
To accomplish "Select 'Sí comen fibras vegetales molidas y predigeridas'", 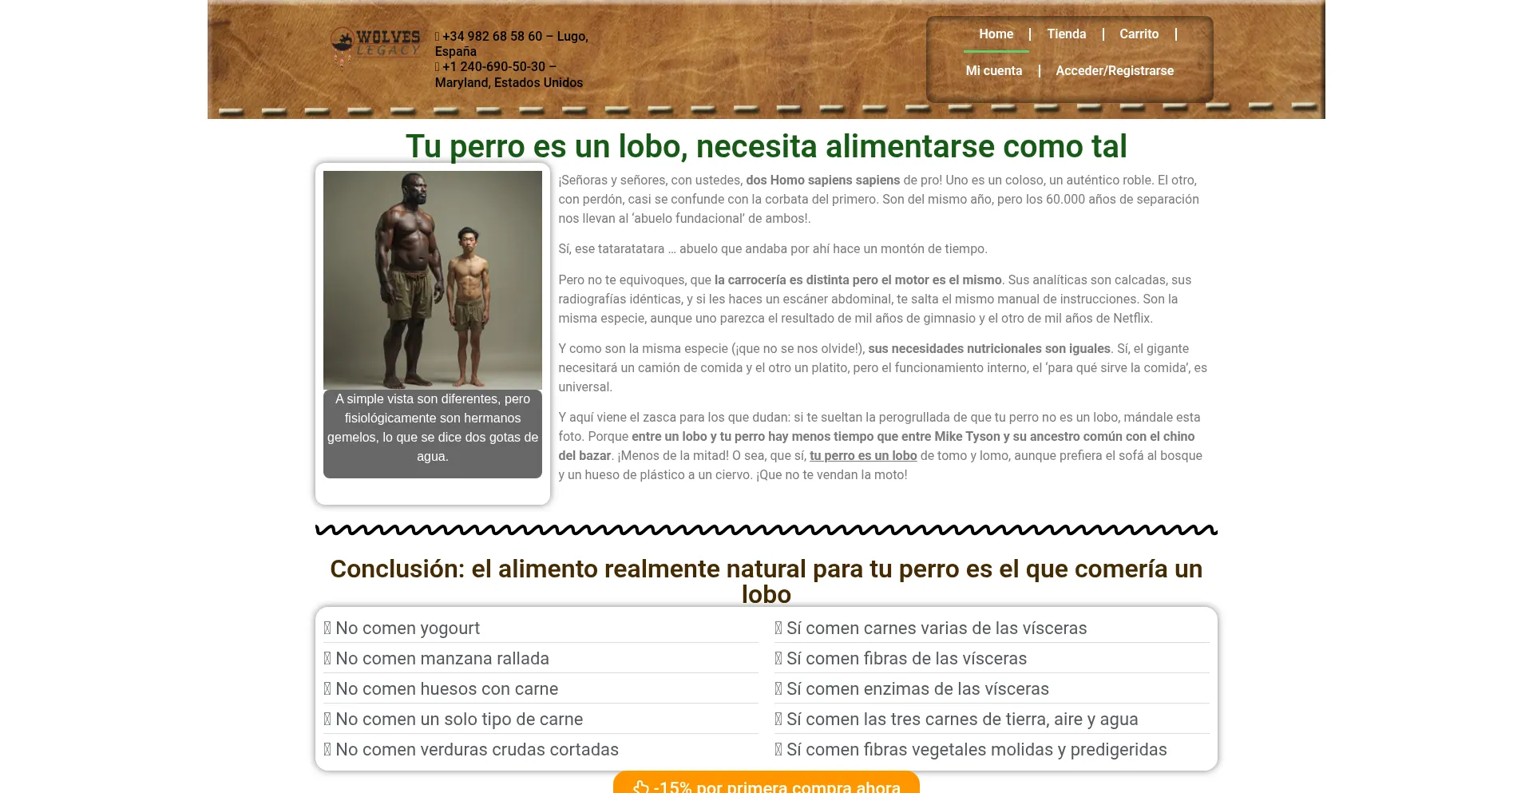I will click(x=992, y=750).
